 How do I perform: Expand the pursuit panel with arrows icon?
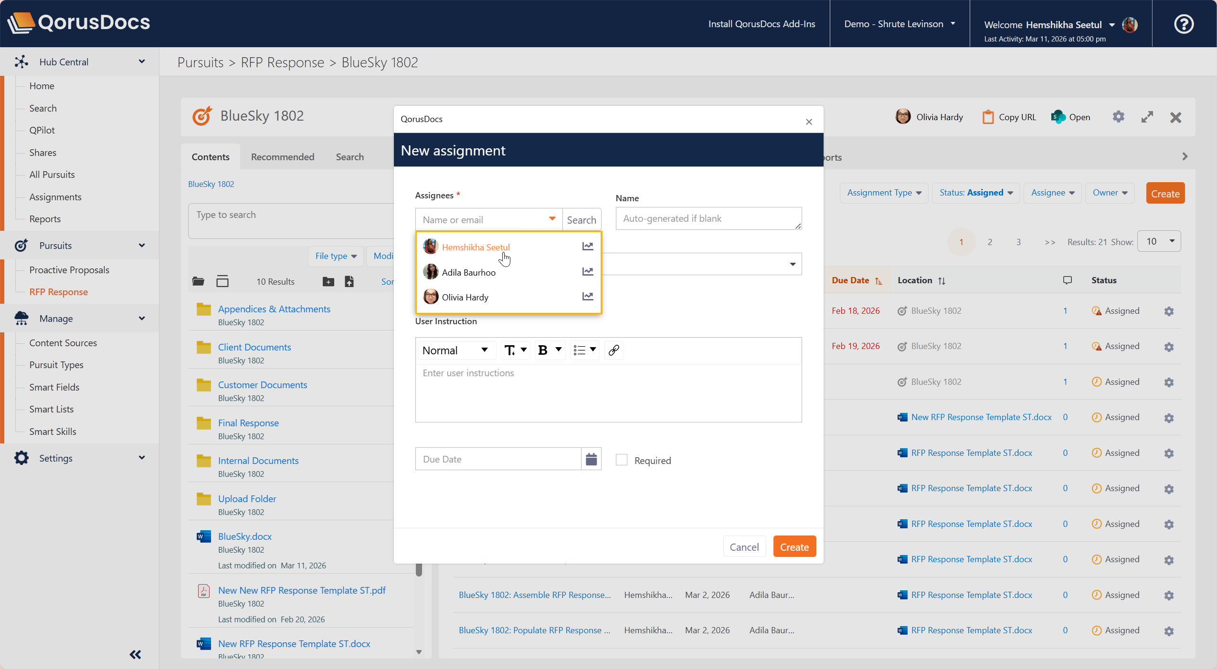[x=1147, y=117]
